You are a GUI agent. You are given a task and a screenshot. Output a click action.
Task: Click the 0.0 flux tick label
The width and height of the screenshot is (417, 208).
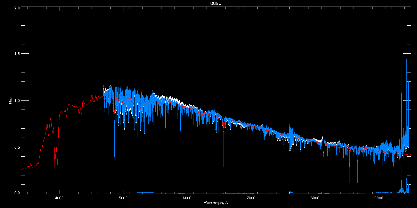[17, 193]
